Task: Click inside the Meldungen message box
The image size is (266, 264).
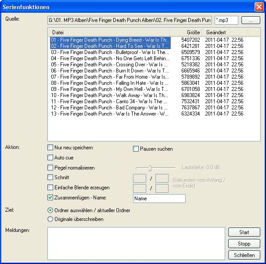Action: coord(136,243)
